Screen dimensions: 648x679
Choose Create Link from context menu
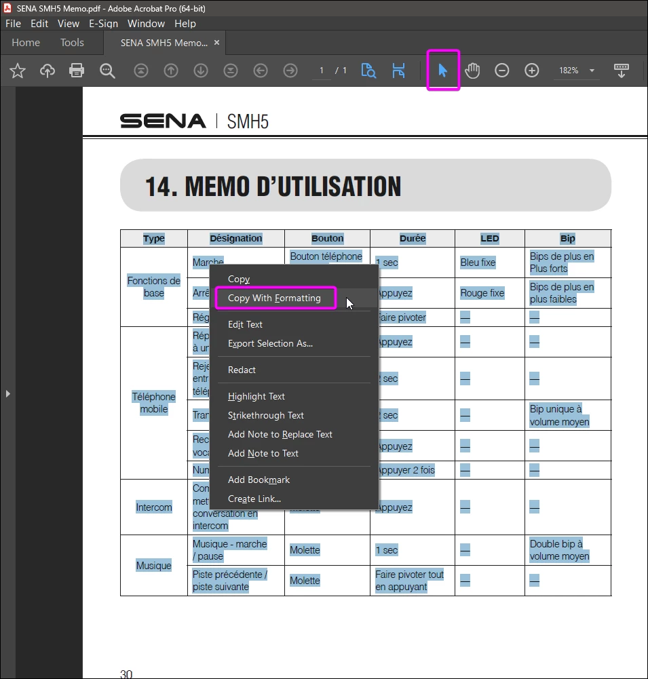coord(294,499)
